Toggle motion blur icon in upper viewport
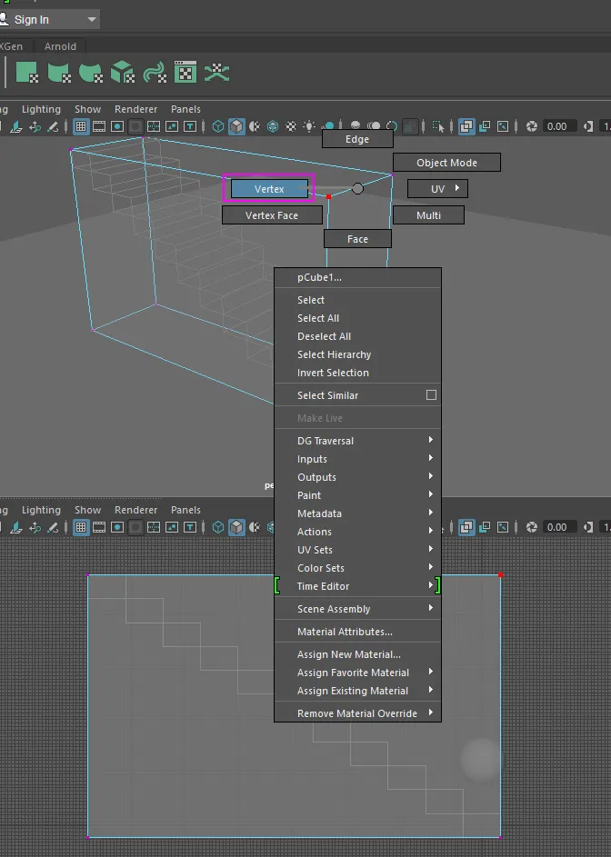The image size is (611, 857). [374, 125]
